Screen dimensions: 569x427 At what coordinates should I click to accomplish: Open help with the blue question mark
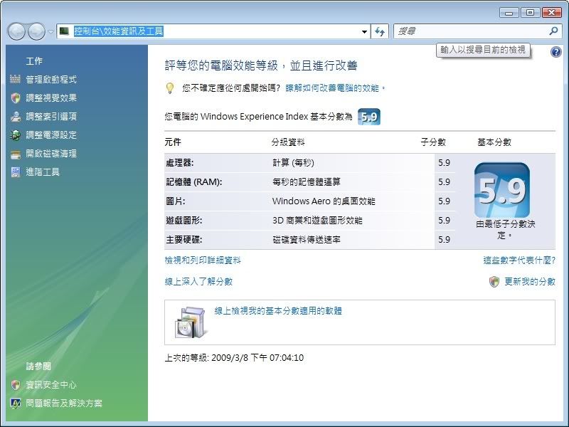[x=555, y=52]
